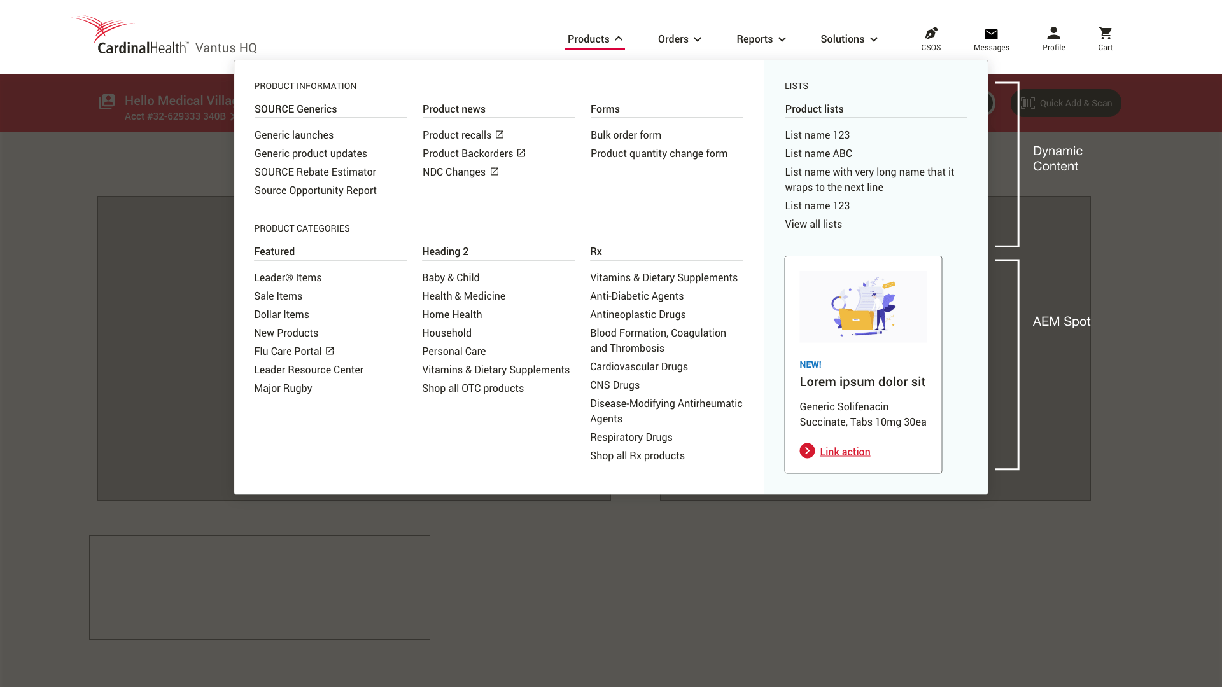1222x687 pixels.
Task: Select New Products category
Action: 286,333
